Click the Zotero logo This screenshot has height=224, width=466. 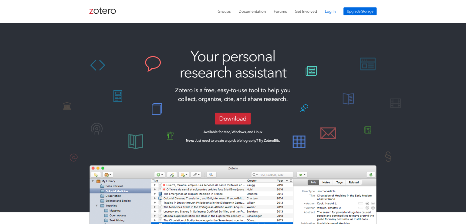pyautogui.click(x=103, y=11)
